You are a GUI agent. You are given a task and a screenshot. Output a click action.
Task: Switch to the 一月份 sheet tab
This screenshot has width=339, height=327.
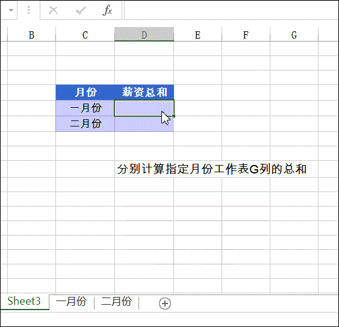pos(71,302)
